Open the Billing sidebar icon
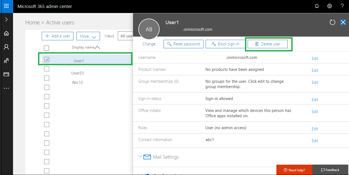This screenshot has height=175, width=349. click(6, 75)
